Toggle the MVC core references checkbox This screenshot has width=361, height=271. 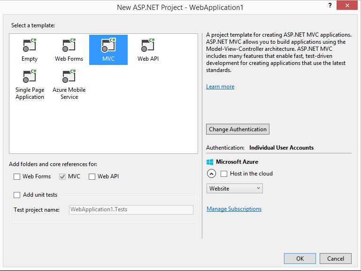tap(62, 176)
